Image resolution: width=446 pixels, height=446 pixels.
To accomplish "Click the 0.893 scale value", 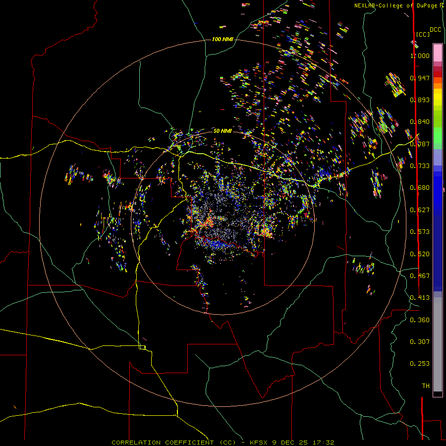I will (x=420, y=100).
